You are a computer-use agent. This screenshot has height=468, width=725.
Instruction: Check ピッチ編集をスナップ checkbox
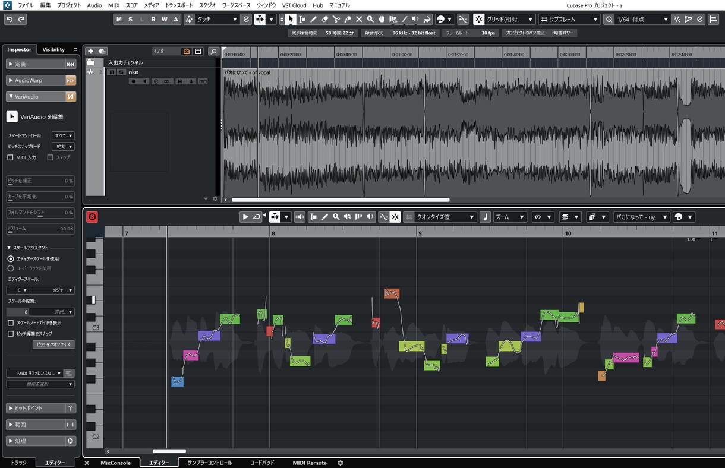(11, 334)
